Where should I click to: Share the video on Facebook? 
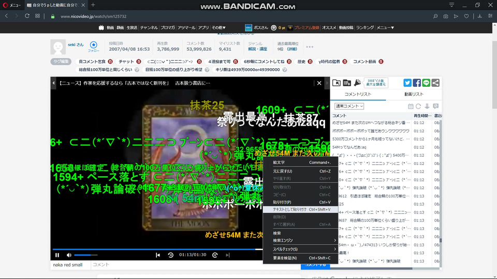pos(417,83)
